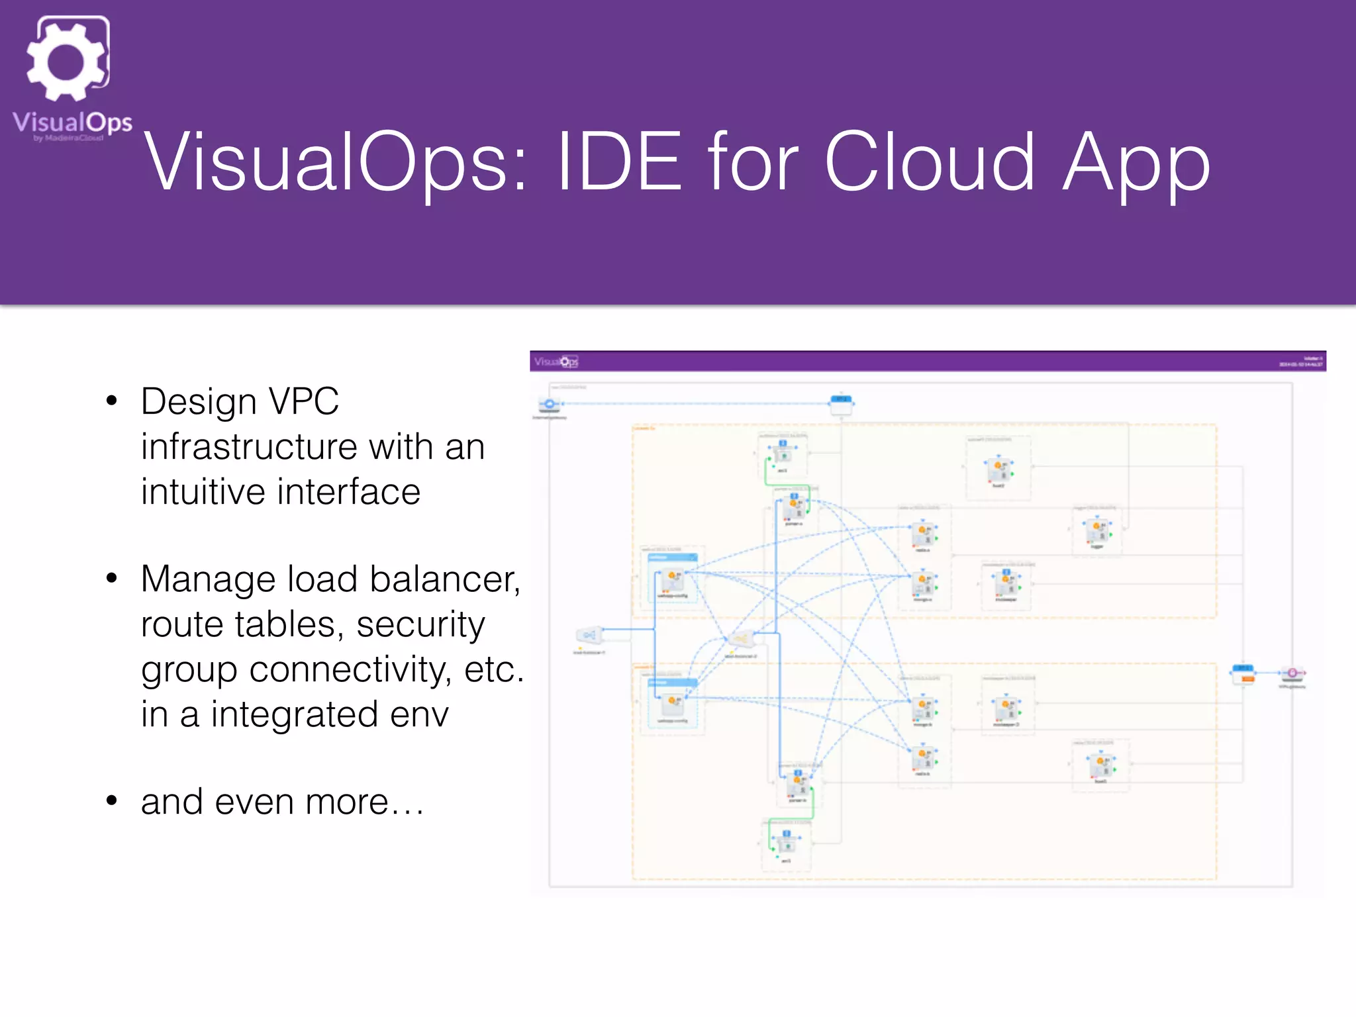Select the host2 instance node
This screenshot has height=1017, width=1356.
998,470
